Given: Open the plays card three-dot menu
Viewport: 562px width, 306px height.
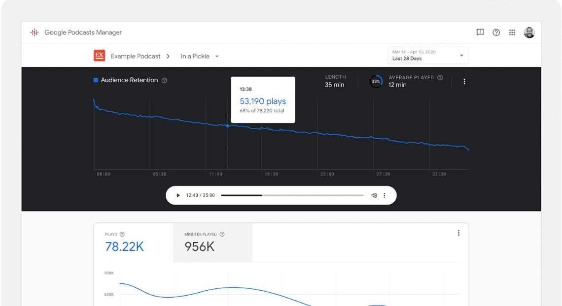Looking at the screenshot, I should pos(458,233).
